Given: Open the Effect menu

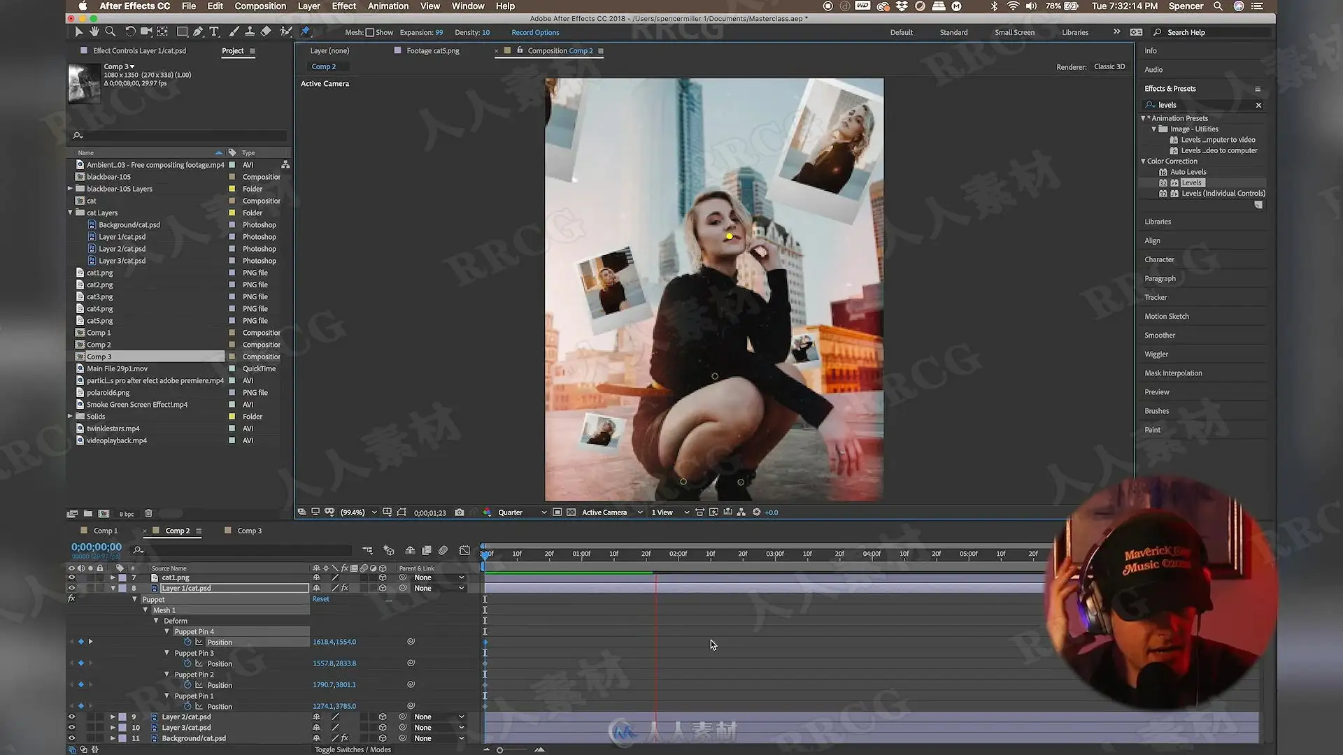Looking at the screenshot, I should (x=344, y=6).
